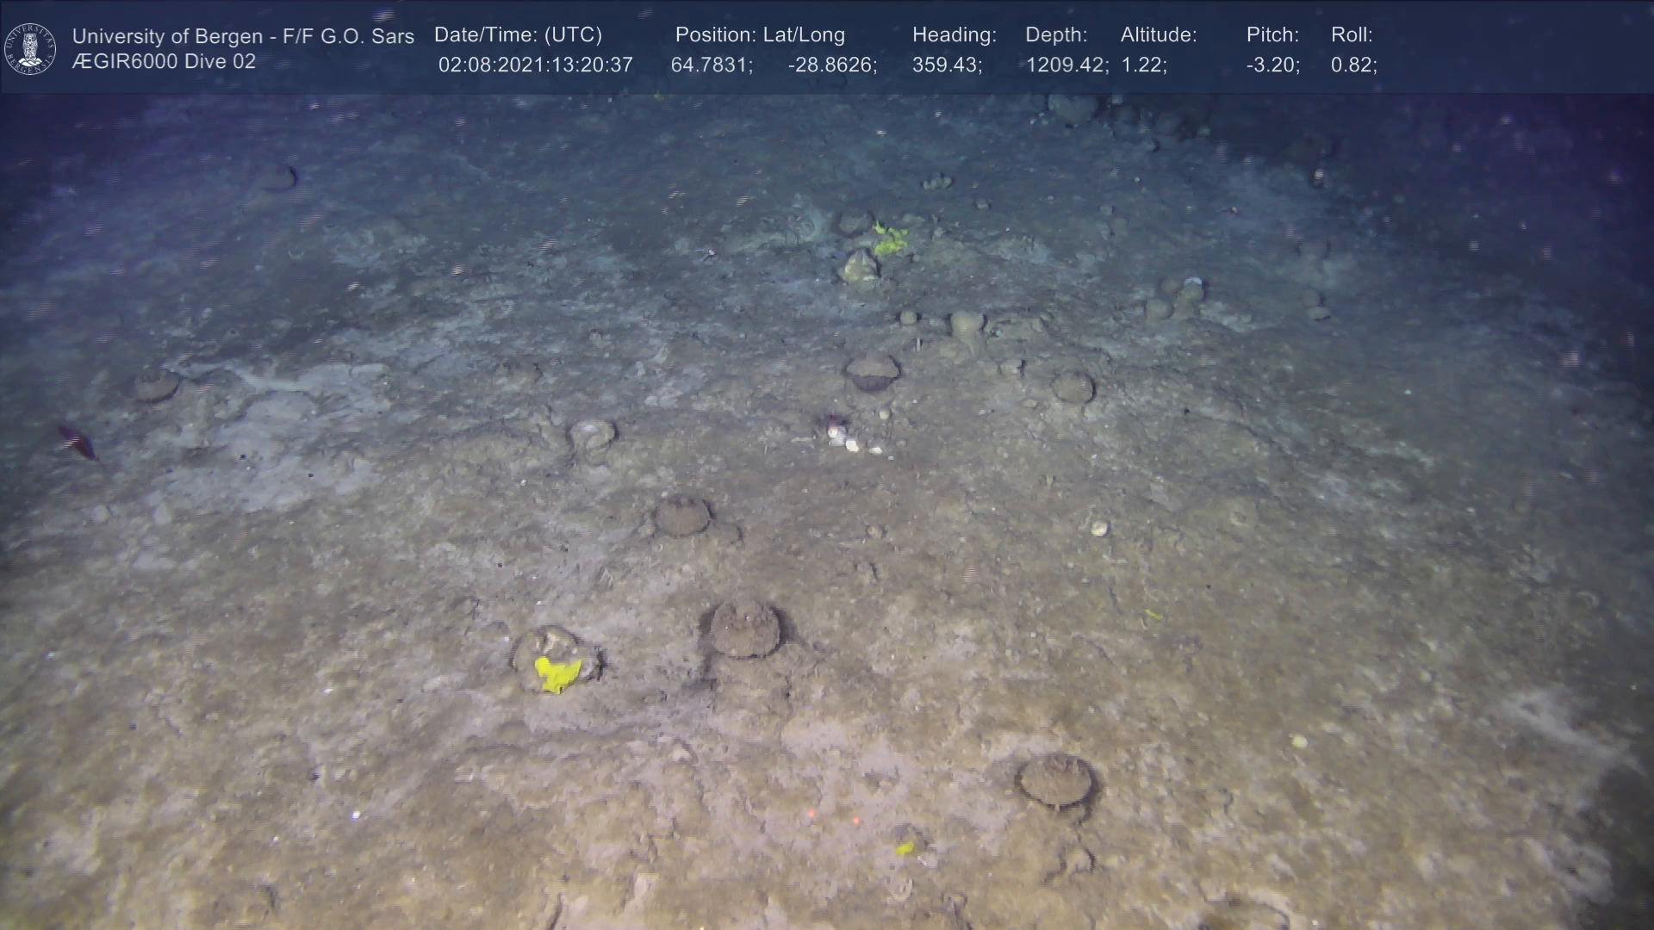Click the timestamp 02:08:2021:13:20:37
The height and width of the screenshot is (930, 1654).
[535, 65]
